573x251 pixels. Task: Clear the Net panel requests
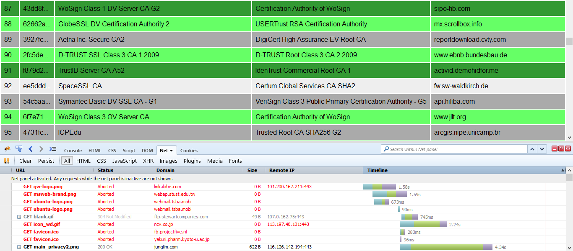click(26, 161)
